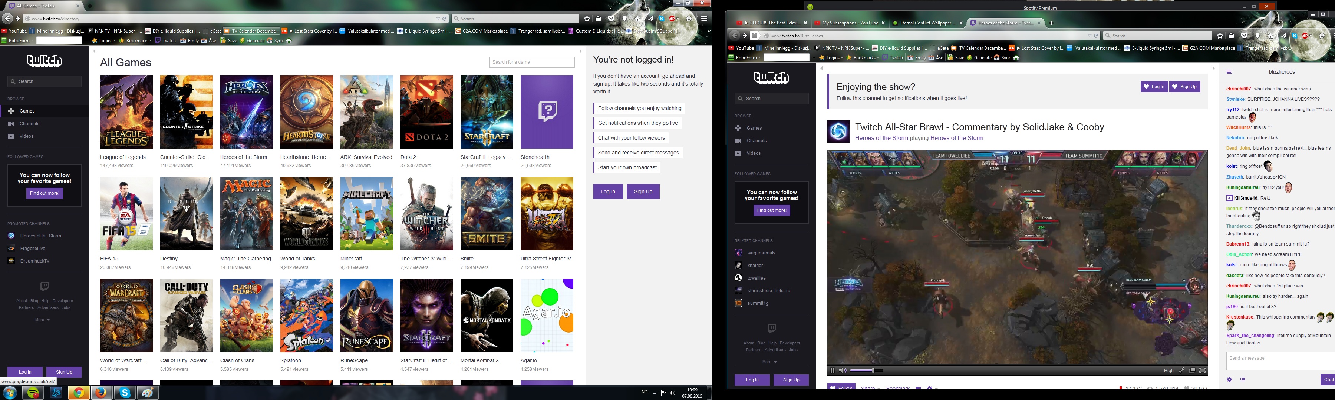The width and height of the screenshot is (1335, 400).
Task: Pause the stream in the right Twitch window
Action: pyautogui.click(x=832, y=370)
